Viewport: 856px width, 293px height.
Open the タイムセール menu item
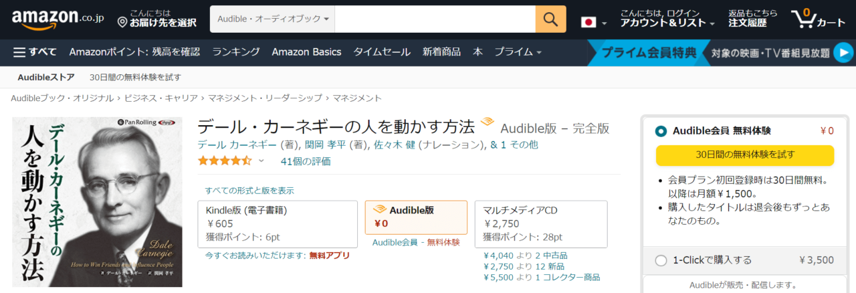tap(382, 52)
